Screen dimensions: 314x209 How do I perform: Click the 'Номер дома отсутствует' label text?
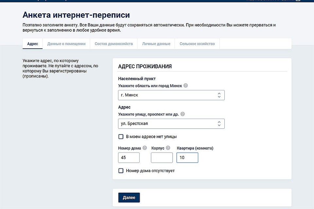coord(150,170)
